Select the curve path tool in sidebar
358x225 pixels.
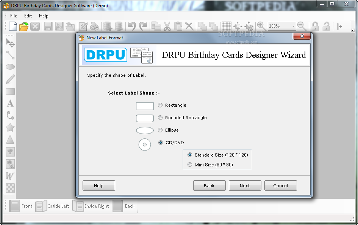click(10, 116)
